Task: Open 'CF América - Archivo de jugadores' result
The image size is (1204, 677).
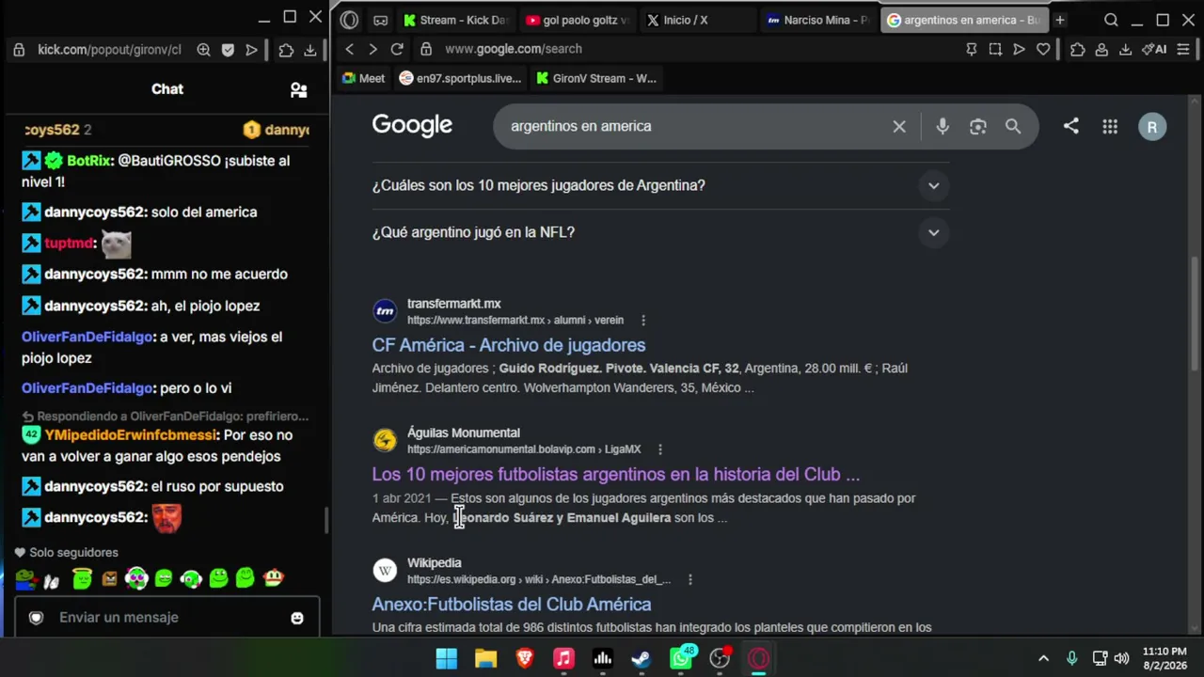Action: pos(509,345)
